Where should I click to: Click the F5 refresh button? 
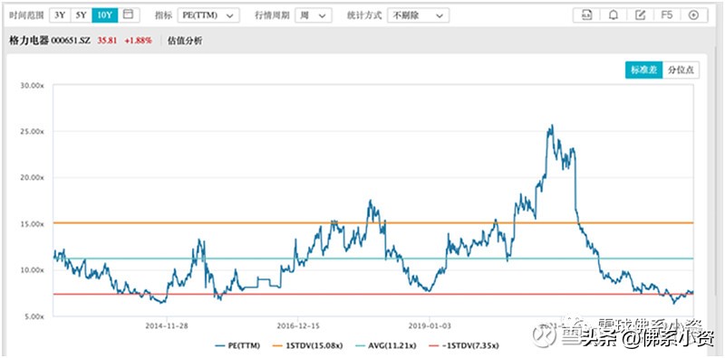pos(666,15)
